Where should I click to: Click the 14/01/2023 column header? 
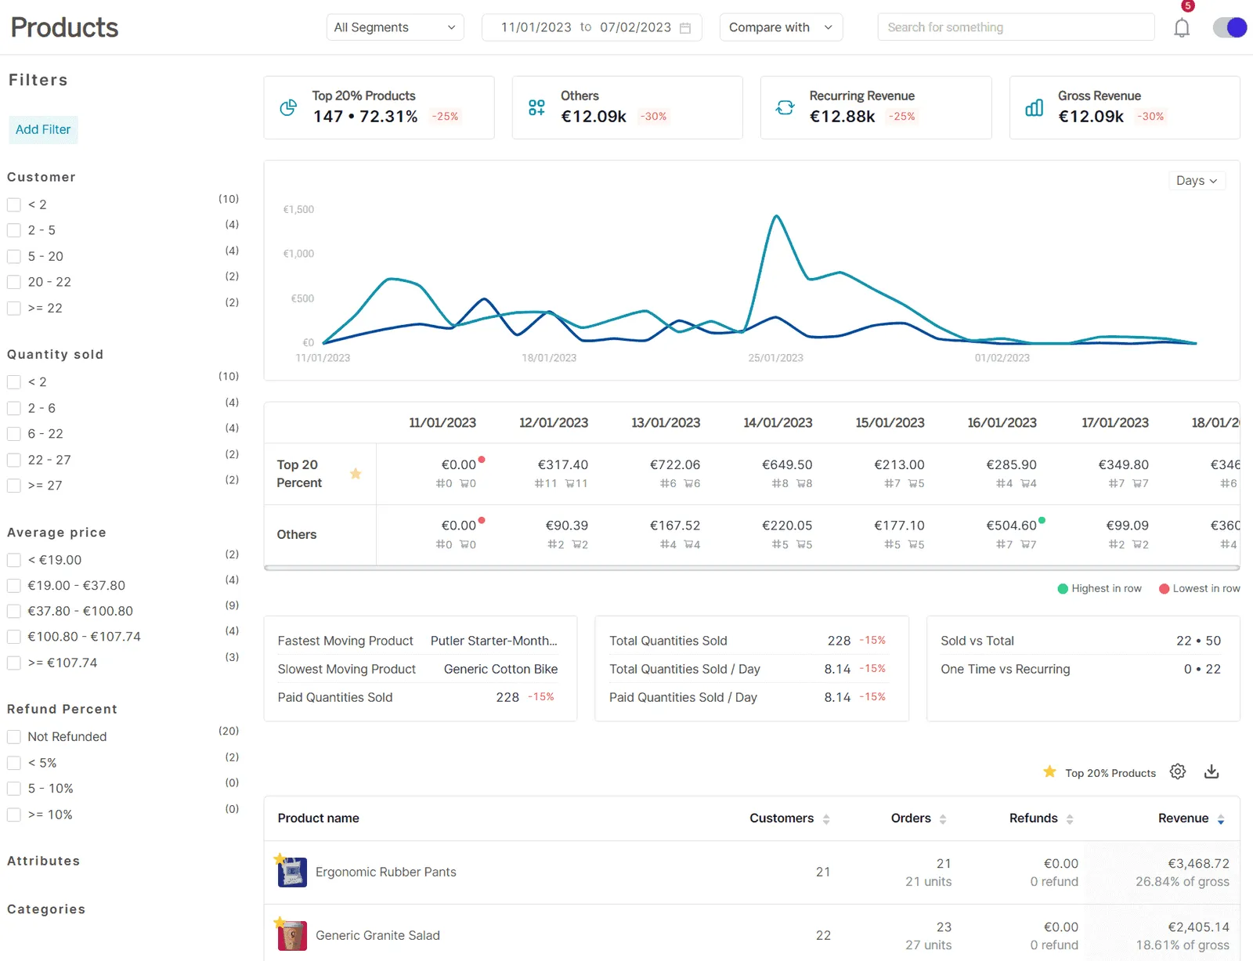(x=778, y=423)
